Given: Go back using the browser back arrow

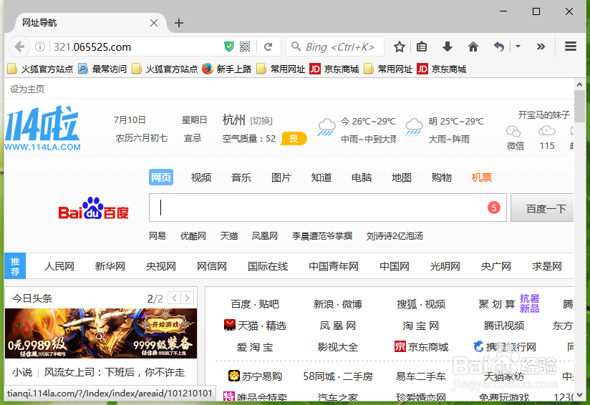Looking at the screenshot, I should point(19,47).
